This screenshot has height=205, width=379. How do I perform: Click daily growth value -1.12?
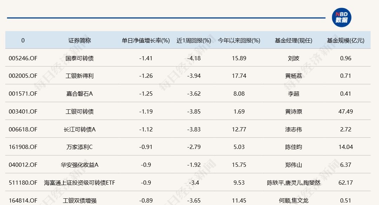[146, 129]
